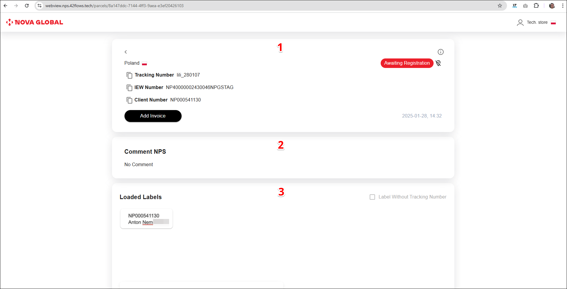Click the Nova Global logo
This screenshot has width=567, height=289.
[x=34, y=22]
